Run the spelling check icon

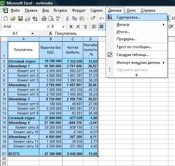(58, 19)
